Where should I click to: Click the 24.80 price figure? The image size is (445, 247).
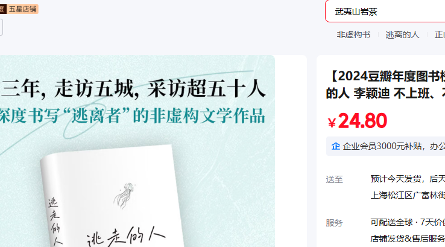pos(362,121)
